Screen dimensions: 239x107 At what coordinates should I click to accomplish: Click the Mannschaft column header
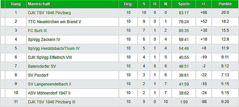click(x=39, y=4)
